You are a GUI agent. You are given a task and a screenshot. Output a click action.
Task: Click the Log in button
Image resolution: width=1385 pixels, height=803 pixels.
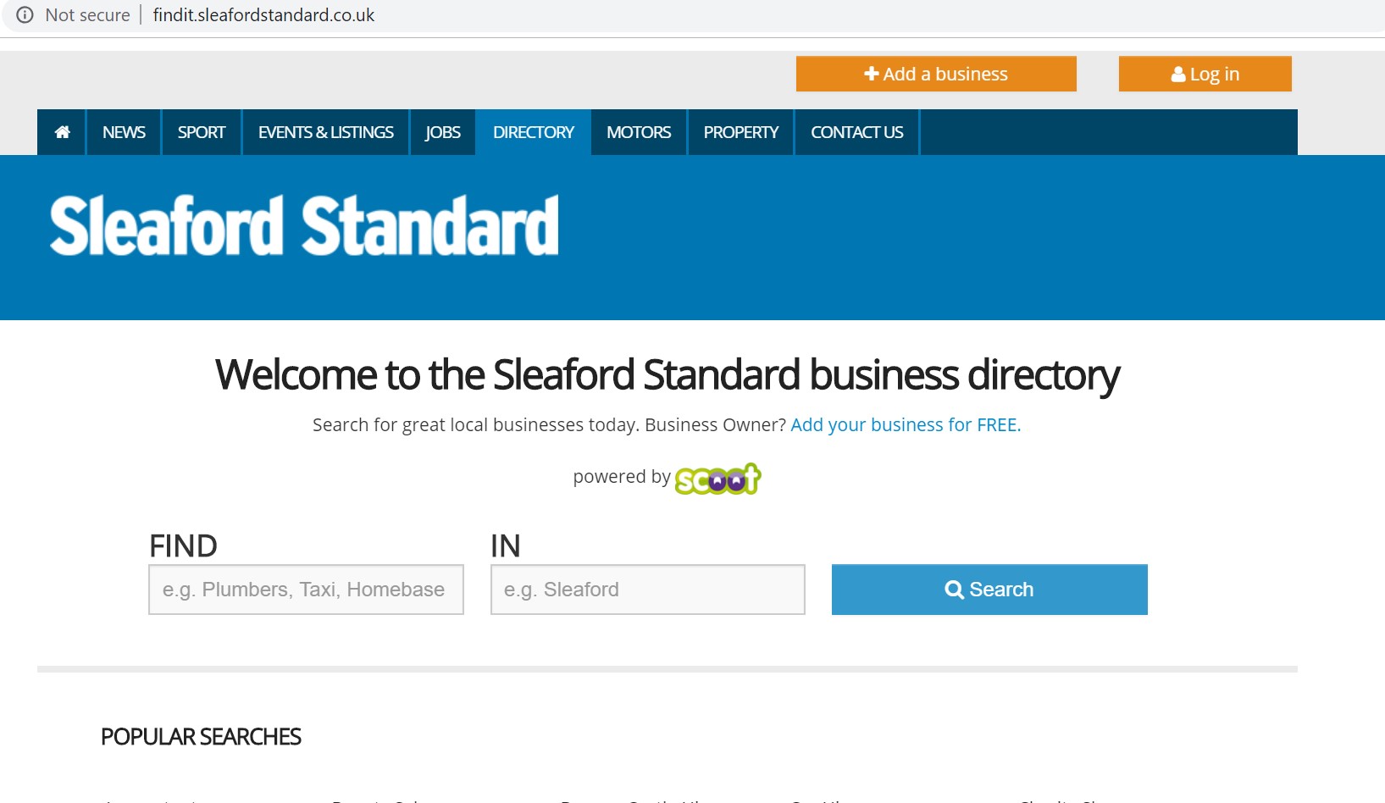coord(1205,74)
